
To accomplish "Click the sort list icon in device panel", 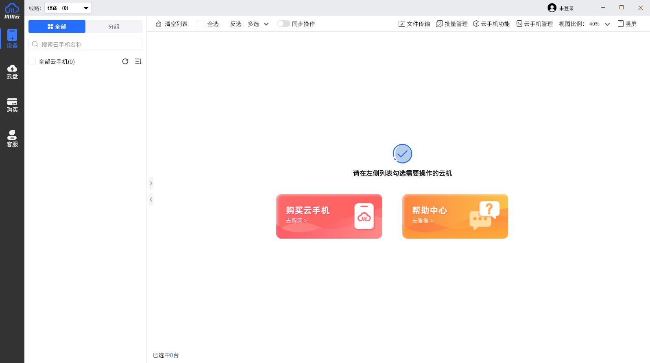I will click(138, 61).
